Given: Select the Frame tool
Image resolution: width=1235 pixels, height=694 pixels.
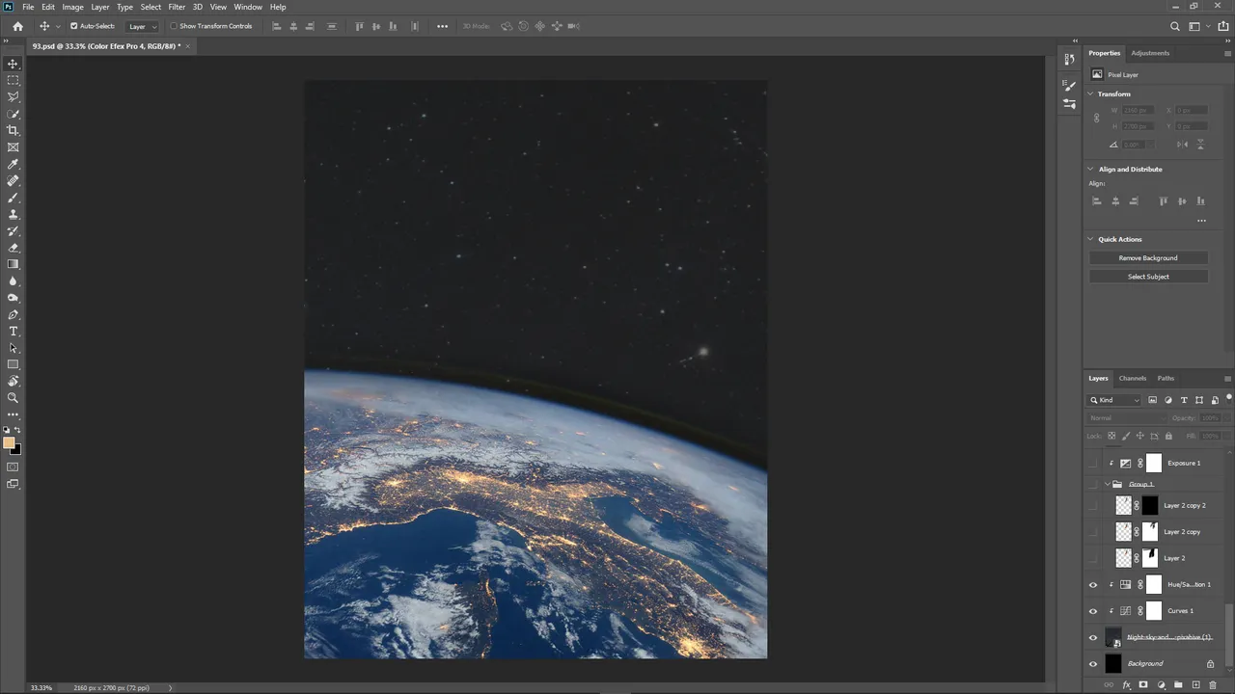Looking at the screenshot, I should point(14,147).
